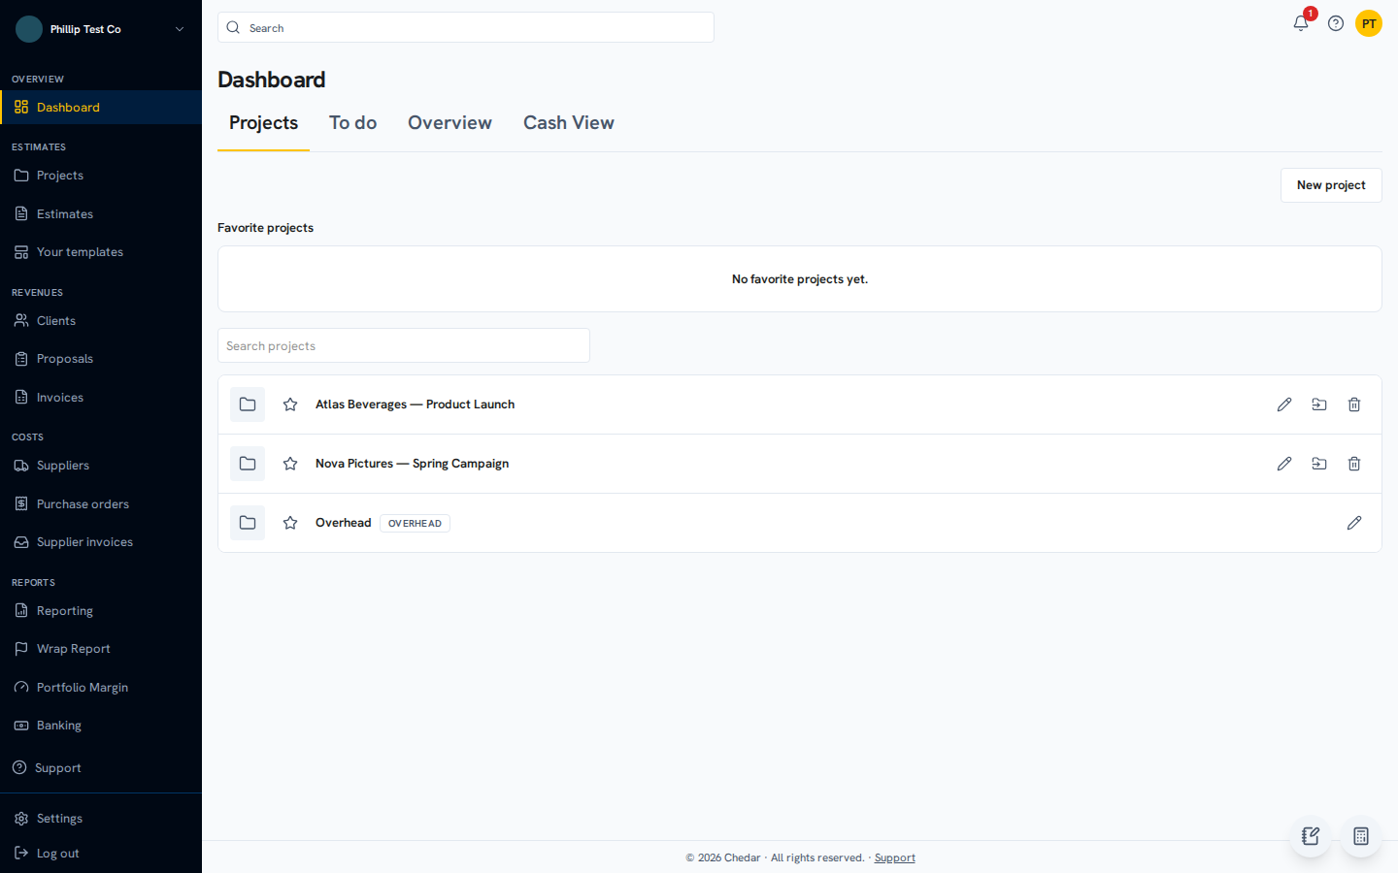Screen dimensions: 1398x873
Task: Navigate to Suppliers in the sidebar
Action: (101, 466)
